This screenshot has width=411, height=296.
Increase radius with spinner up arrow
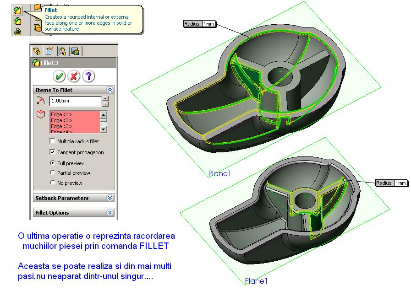pyautogui.click(x=105, y=99)
